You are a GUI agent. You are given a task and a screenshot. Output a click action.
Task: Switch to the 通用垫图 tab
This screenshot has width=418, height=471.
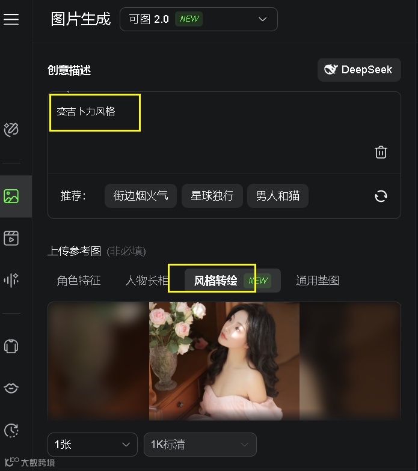tap(318, 281)
